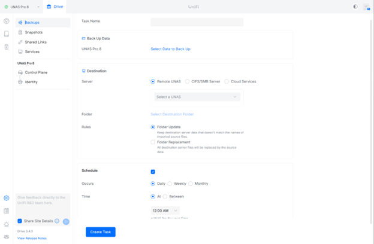Click the green UNAS Pro 8 status icon
The height and width of the screenshot is (244, 374).
[7, 7]
